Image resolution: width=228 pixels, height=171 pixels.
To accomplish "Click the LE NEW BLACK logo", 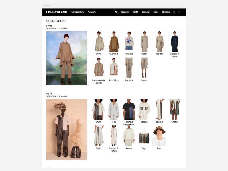I will [56, 12].
